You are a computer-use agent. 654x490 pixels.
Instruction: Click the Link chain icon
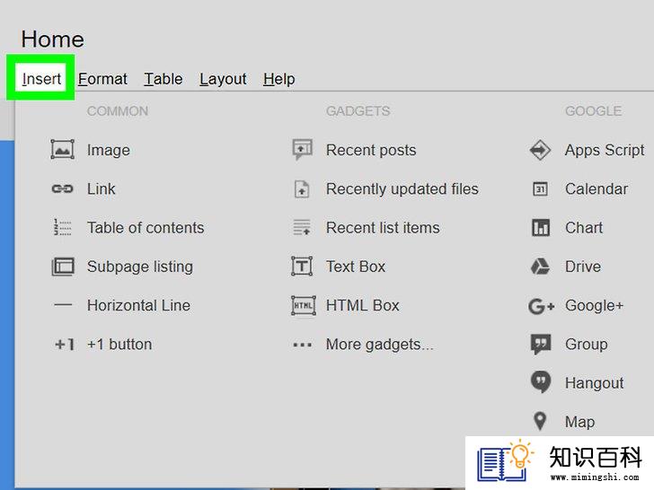tap(63, 188)
